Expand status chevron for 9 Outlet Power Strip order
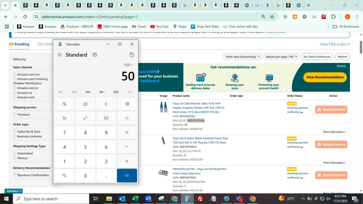Viewport: 363px width, 204px height. pos(302,147)
